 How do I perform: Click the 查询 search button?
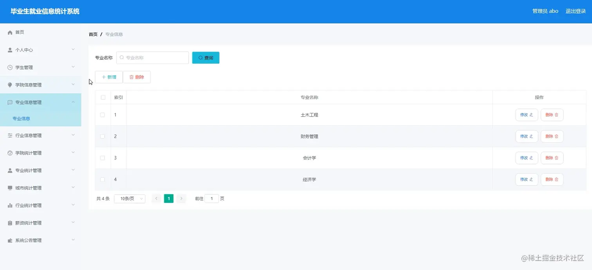(206, 57)
